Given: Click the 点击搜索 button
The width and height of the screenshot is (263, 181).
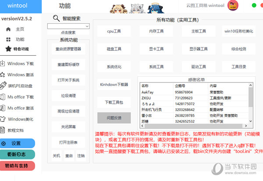Looking at the screenshot, I should [68, 32].
